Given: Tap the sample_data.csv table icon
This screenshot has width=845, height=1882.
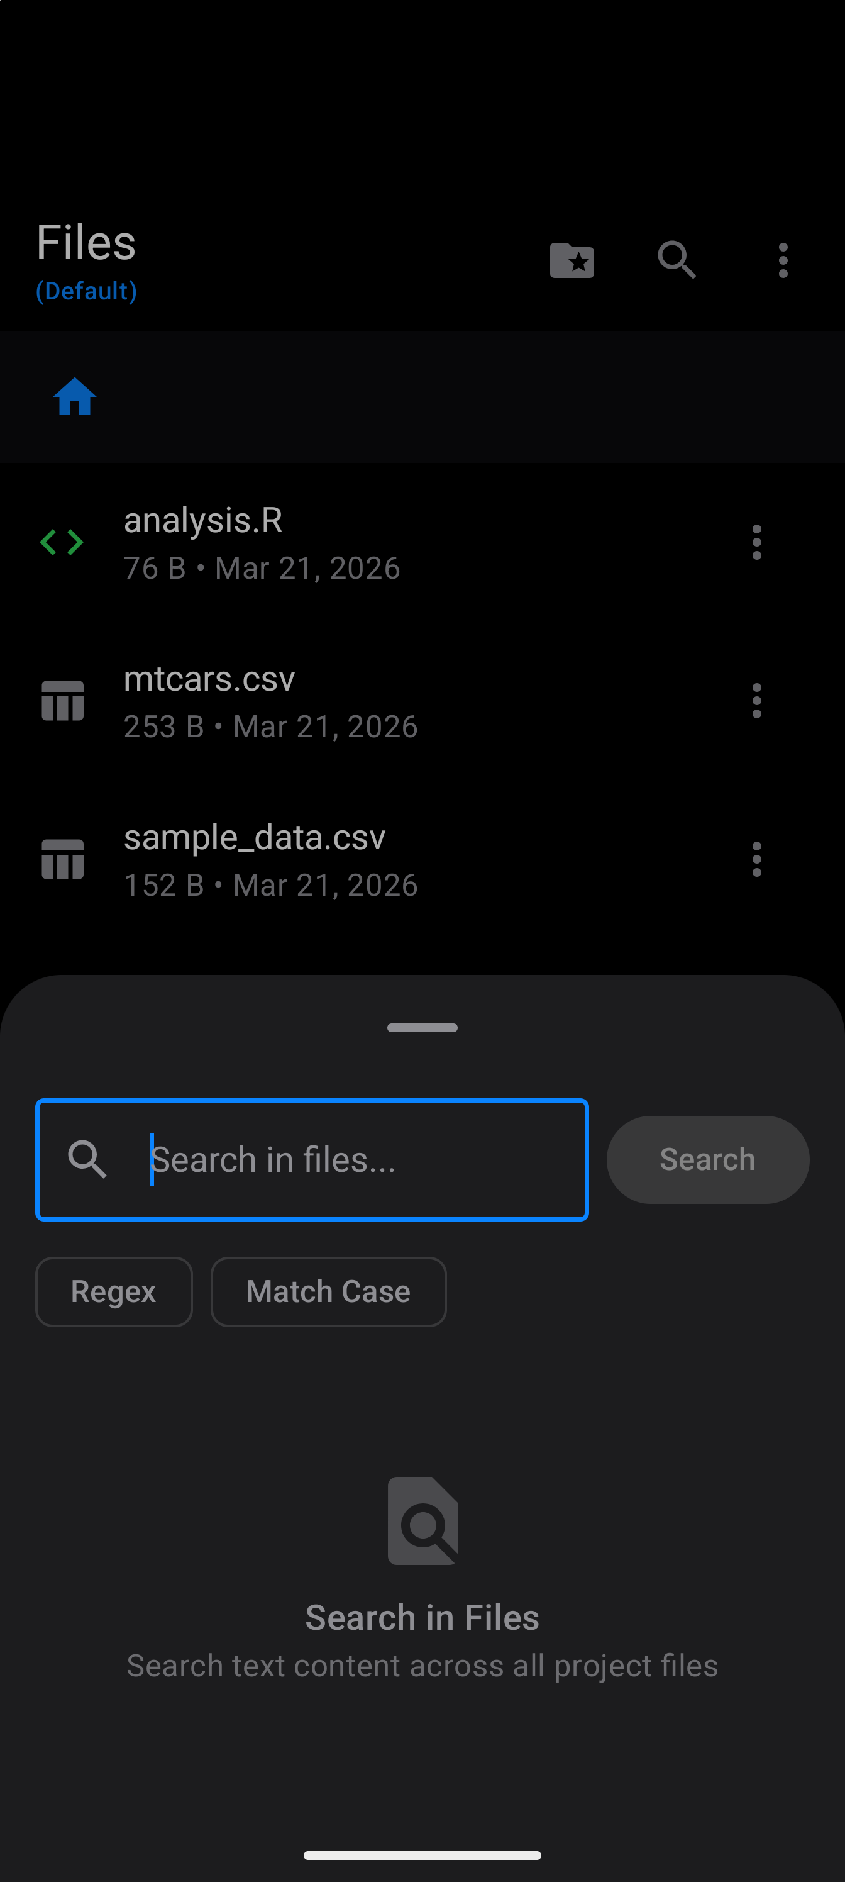Looking at the screenshot, I should (x=63, y=859).
